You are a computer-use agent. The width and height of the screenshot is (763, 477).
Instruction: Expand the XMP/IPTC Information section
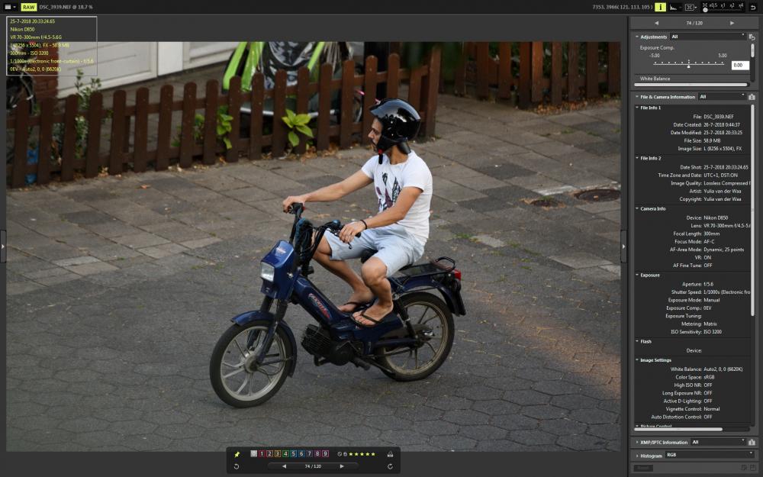click(x=637, y=443)
